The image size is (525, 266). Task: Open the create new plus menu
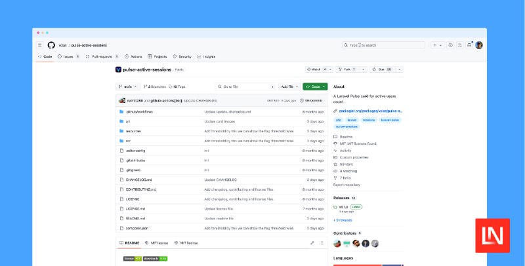tap(438, 45)
